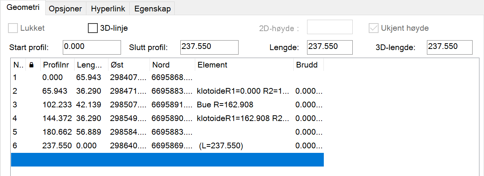Click the Slutt profil input field
Image resolution: width=484 pixels, height=176 pixels.
click(x=209, y=47)
